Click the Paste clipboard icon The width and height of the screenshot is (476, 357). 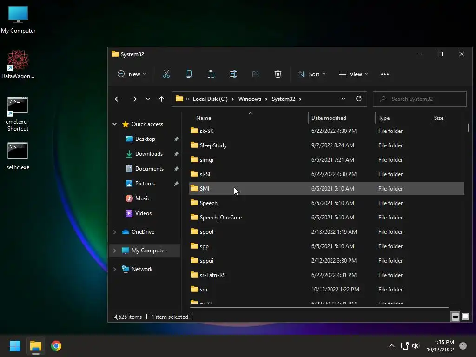point(211,74)
